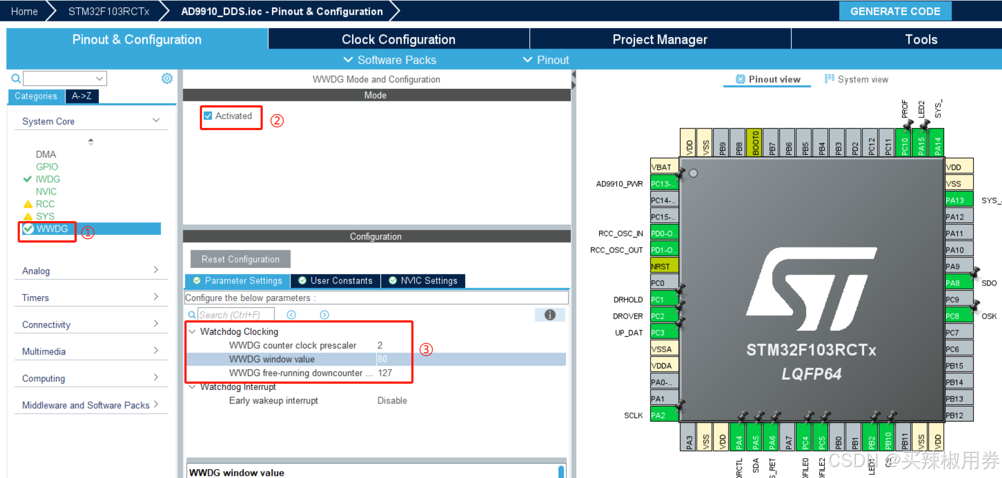Go to Home breadcrumb
The height and width of the screenshot is (478, 1002).
click(24, 11)
